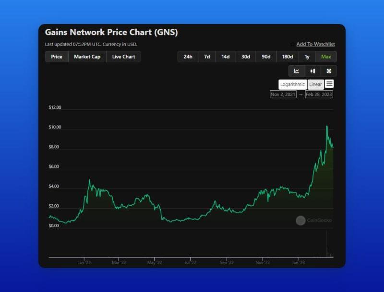Switch to Market Cap tab

coord(87,57)
